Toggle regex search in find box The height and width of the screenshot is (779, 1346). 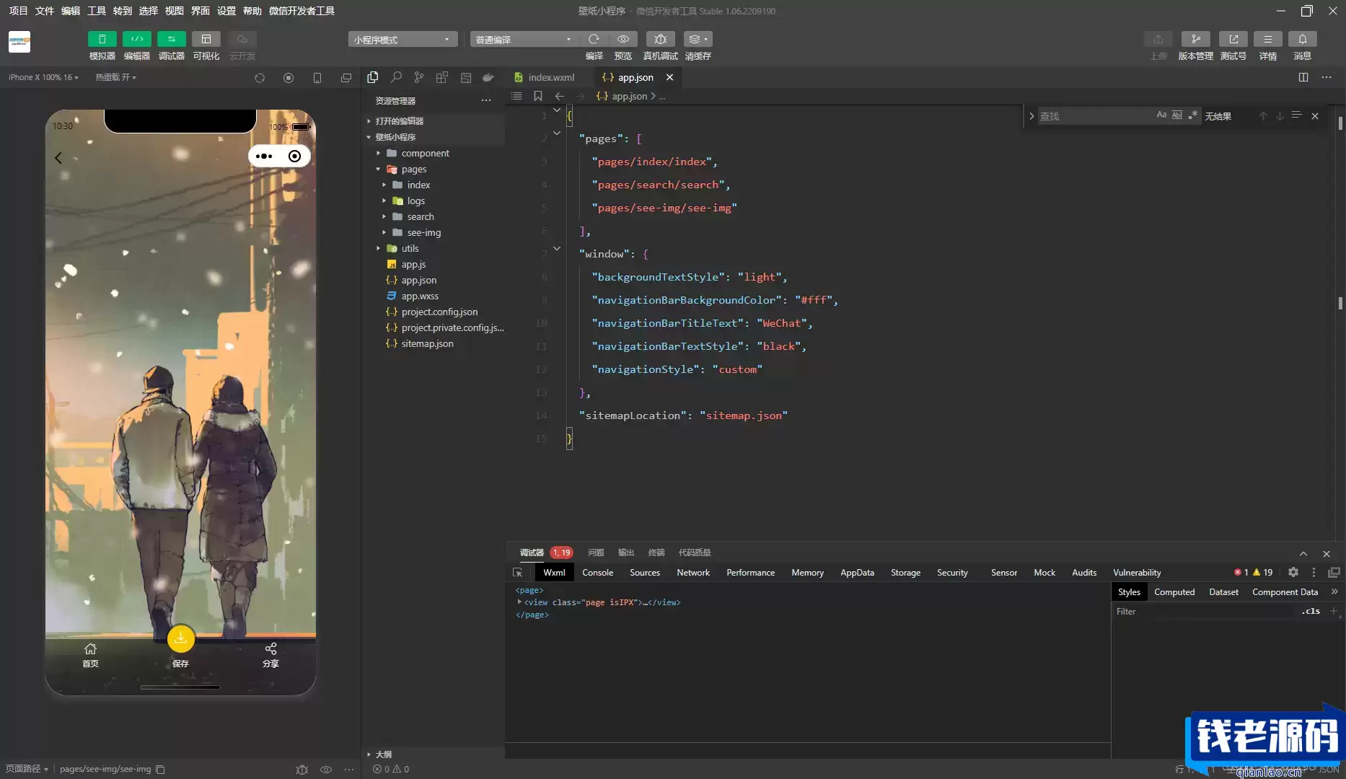tap(1193, 115)
